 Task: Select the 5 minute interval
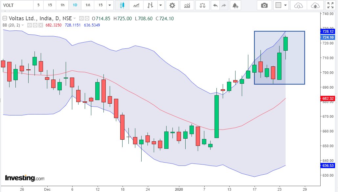(38, 5)
